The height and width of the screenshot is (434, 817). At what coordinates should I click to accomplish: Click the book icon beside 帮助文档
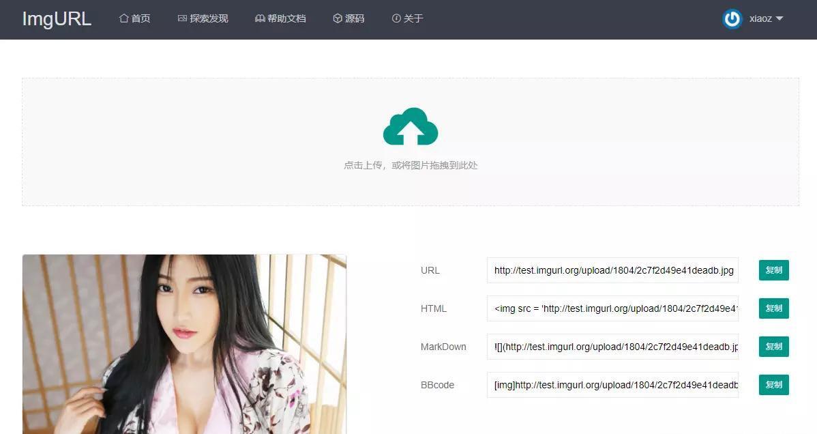tap(260, 18)
